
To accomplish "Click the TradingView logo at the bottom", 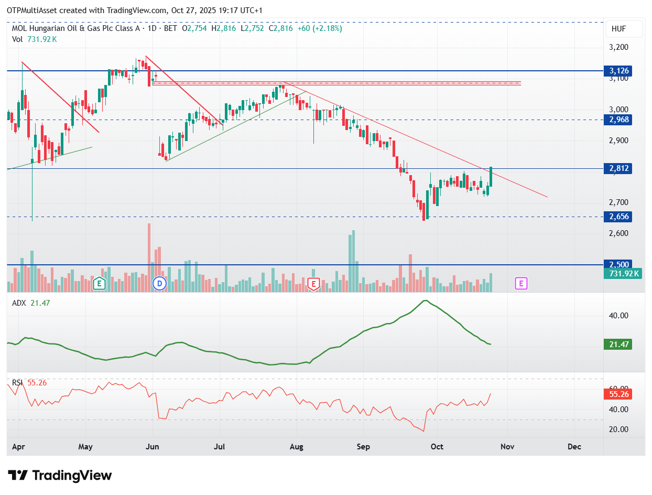I will [61, 476].
